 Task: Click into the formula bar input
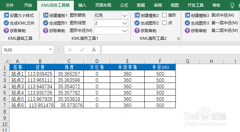coord(171,50)
